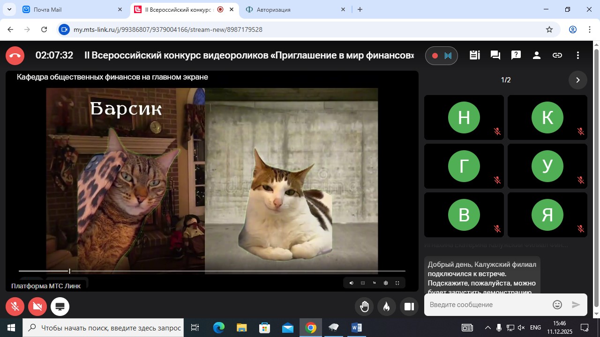Screen dimensions: 600x337
Task: Click the Введите сообщение message field
Action: pos(487,305)
